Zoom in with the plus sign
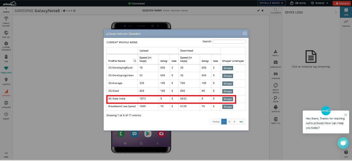The width and height of the screenshot is (352, 161). (279, 98)
